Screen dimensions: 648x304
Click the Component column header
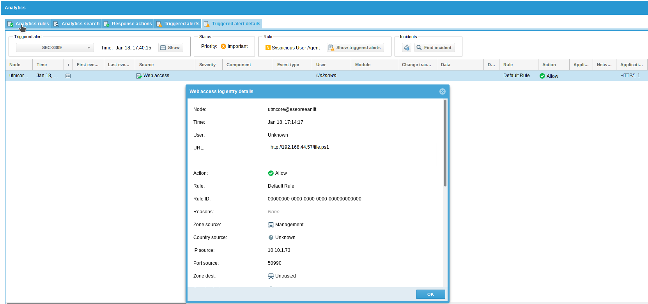pos(248,65)
